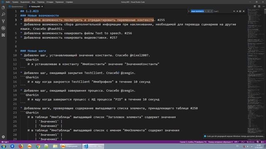Open the Правка menu
Viewport: 266px width, 149px height.
pos(15,2)
